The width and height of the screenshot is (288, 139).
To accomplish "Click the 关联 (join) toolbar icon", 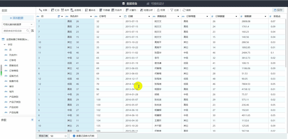I will (x=41, y=10).
